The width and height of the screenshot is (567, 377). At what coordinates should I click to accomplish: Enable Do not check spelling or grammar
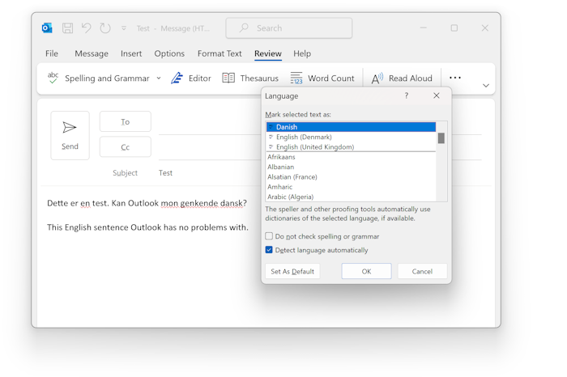click(270, 236)
